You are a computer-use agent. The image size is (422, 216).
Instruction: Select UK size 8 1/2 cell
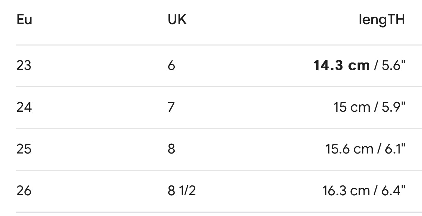pyautogui.click(x=181, y=191)
